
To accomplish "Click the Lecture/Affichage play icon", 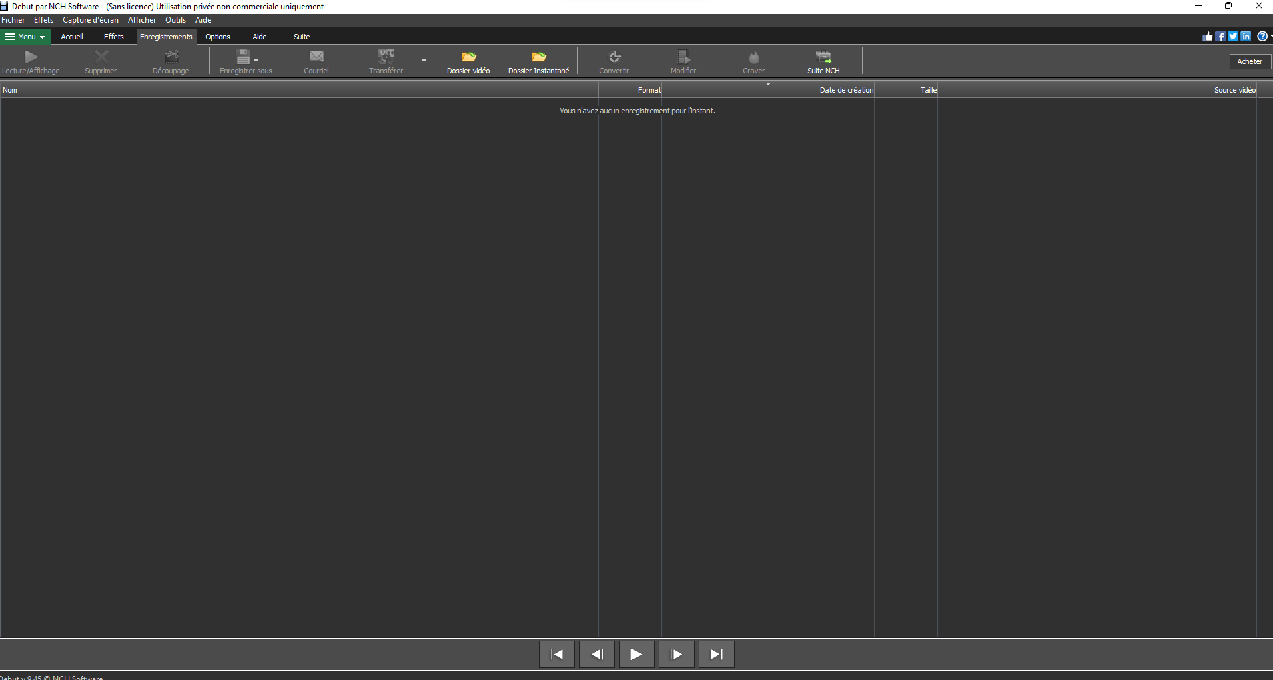I will [31, 57].
